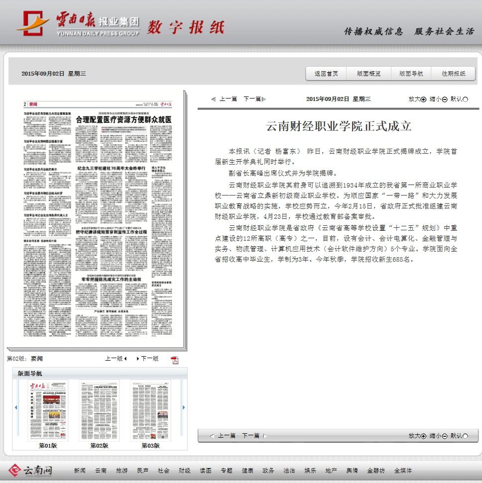The image size is (482, 483).
Task: Click the 第02版：要闻 label under the preview
Action: [x=25, y=359]
